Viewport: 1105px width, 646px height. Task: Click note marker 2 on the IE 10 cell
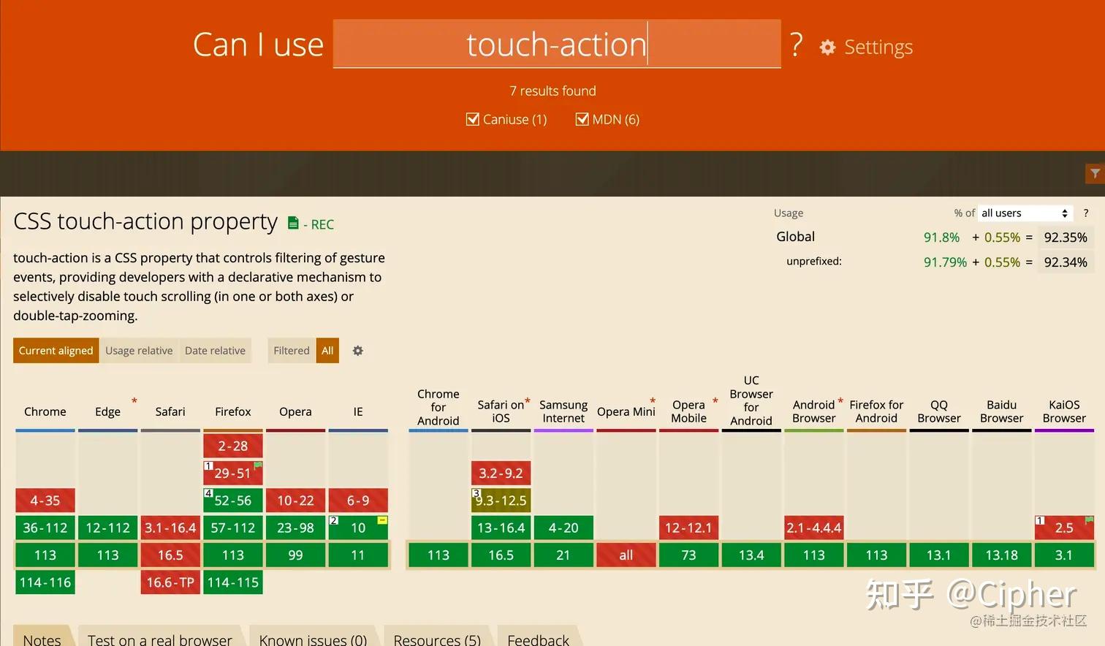tap(333, 520)
